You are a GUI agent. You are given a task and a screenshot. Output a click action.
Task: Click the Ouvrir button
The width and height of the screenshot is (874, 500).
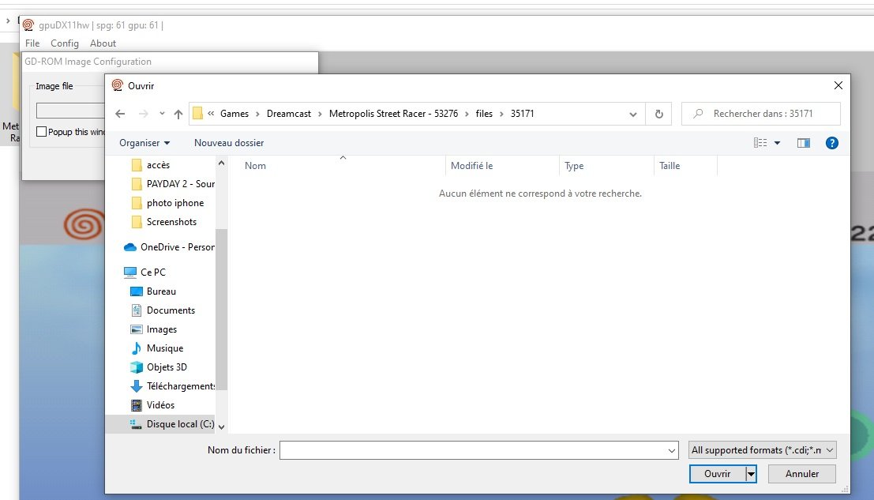pos(718,474)
